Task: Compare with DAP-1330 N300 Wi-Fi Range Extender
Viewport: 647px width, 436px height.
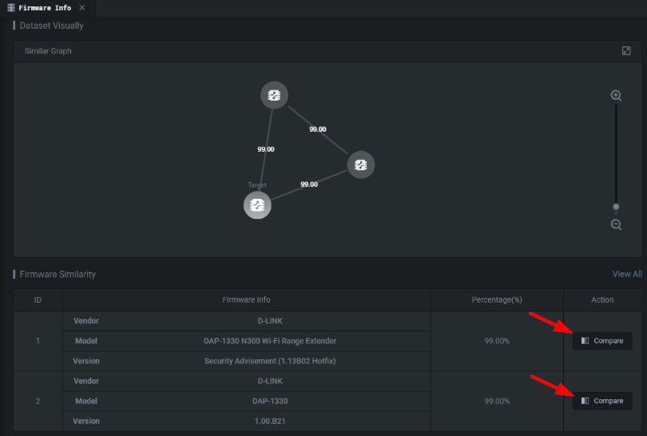Action: [602, 341]
